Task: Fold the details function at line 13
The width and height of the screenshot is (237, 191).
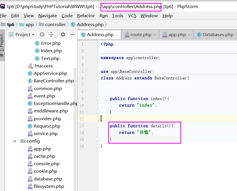Action: (98, 126)
